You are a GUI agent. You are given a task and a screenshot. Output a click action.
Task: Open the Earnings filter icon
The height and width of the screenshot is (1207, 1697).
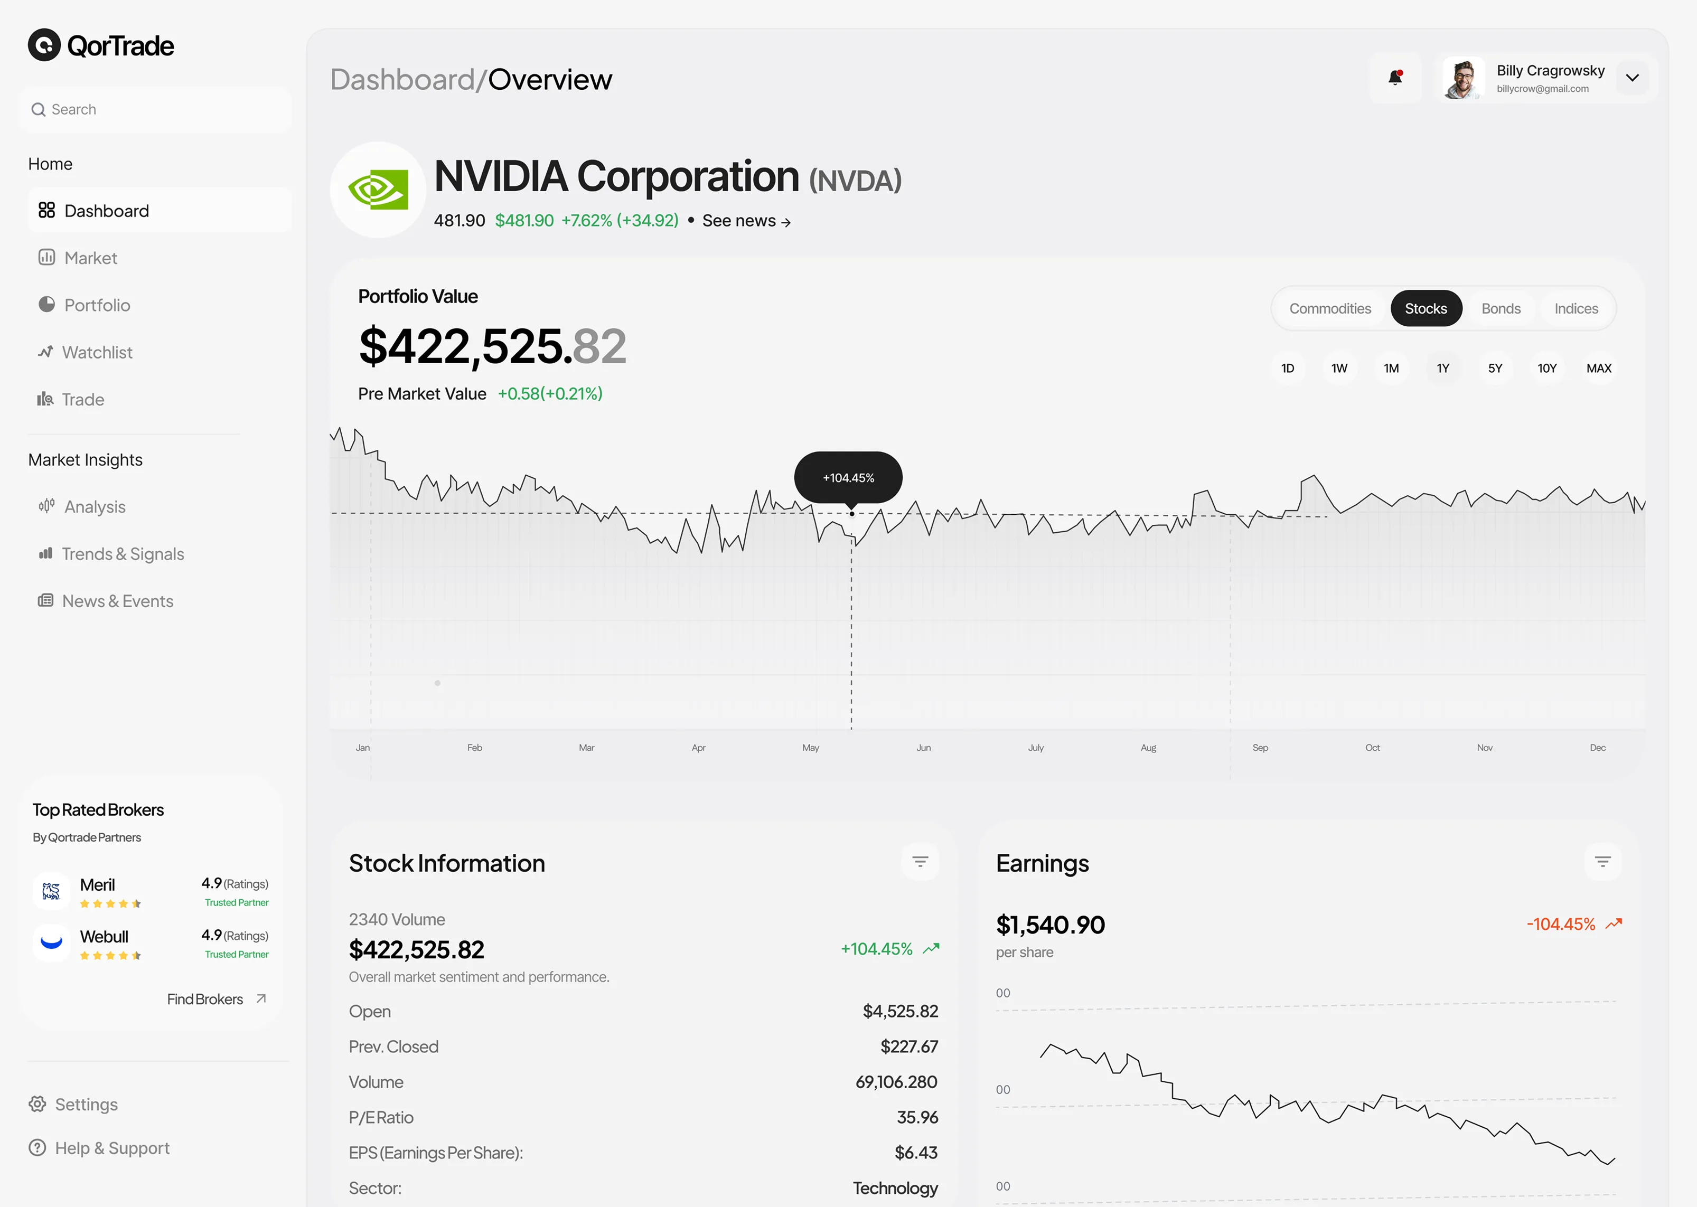[1602, 861]
